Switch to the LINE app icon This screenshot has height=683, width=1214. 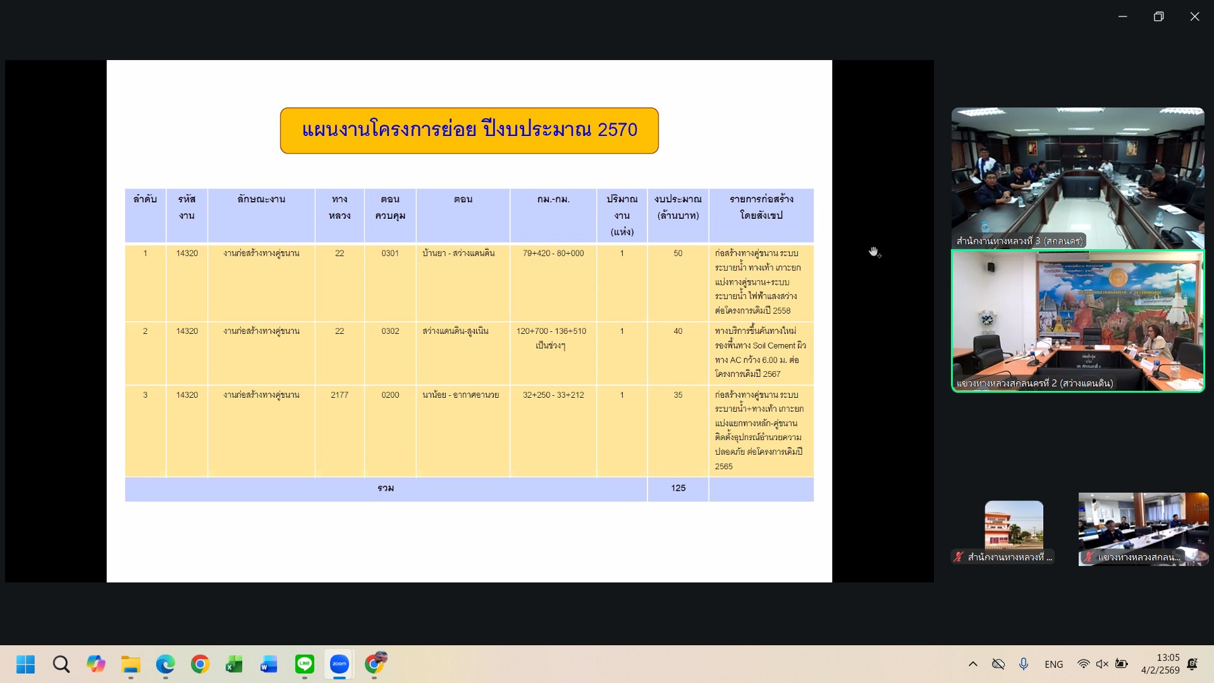point(305,664)
